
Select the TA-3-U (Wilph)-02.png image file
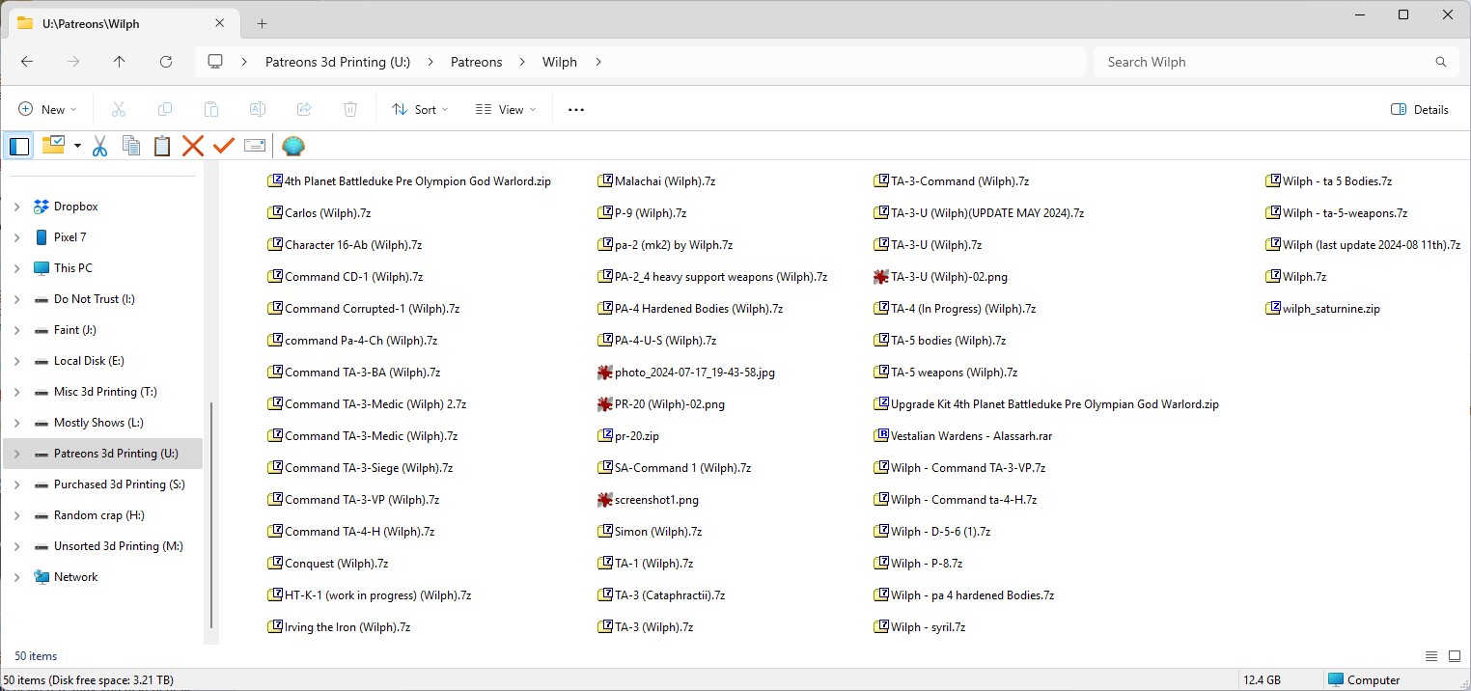(940, 277)
